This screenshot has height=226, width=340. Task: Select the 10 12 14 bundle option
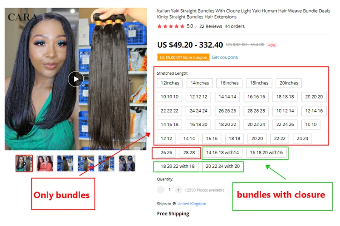tap(285, 111)
